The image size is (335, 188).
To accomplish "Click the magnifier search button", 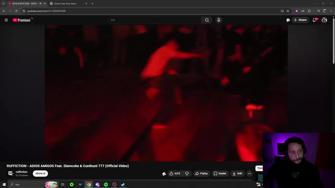I will [x=207, y=20].
